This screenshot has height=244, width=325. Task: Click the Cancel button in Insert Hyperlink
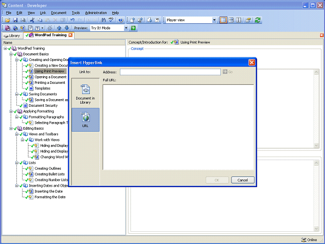click(243, 180)
